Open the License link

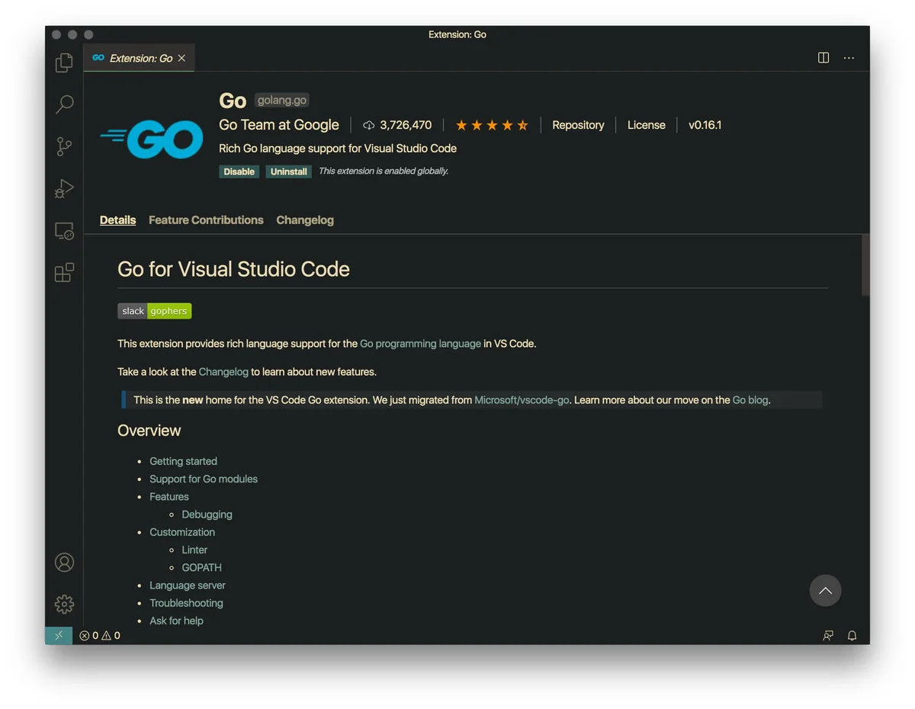coord(647,125)
